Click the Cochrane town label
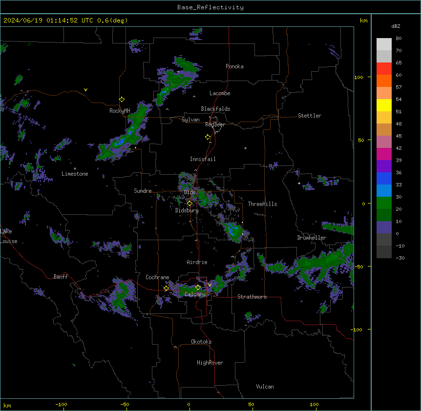The height and width of the screenshot is (411, 421). 157,277
